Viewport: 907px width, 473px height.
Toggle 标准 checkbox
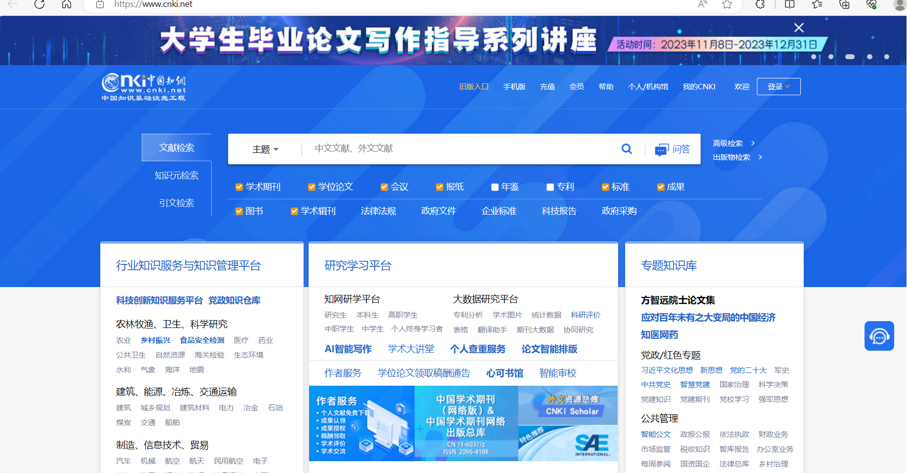click(605, 187)
